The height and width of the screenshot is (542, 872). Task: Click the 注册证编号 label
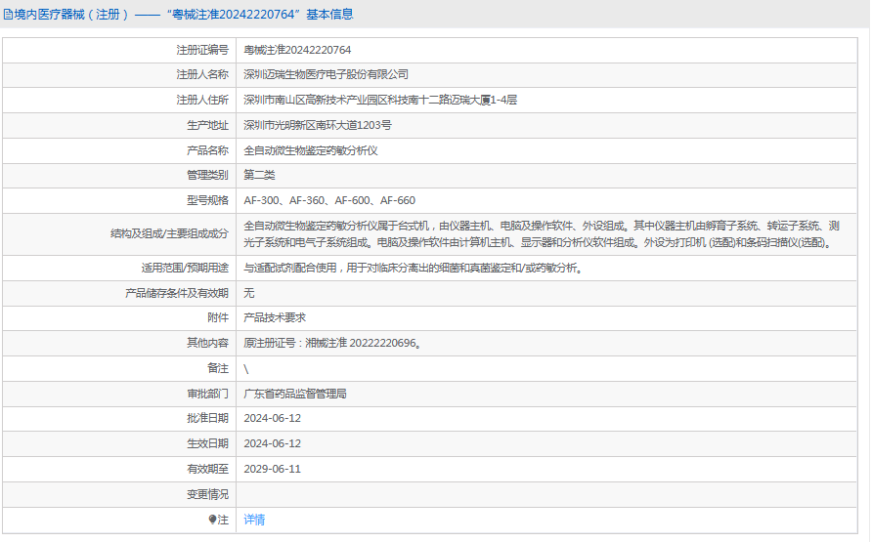pyautogui.click(x=202, y=50)
